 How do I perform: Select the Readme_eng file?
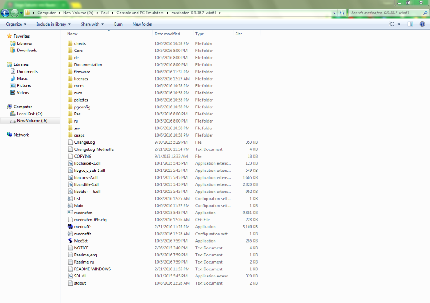point(86,255)
